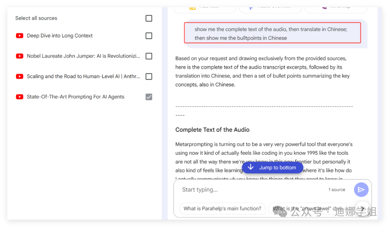Click the user prompt message about audio text
Image resolution: width=389 pixels, height=227 pixels.
(272, 33)
